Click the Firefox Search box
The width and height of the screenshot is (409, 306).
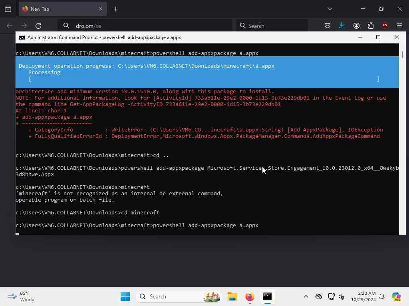click(272, 26)
